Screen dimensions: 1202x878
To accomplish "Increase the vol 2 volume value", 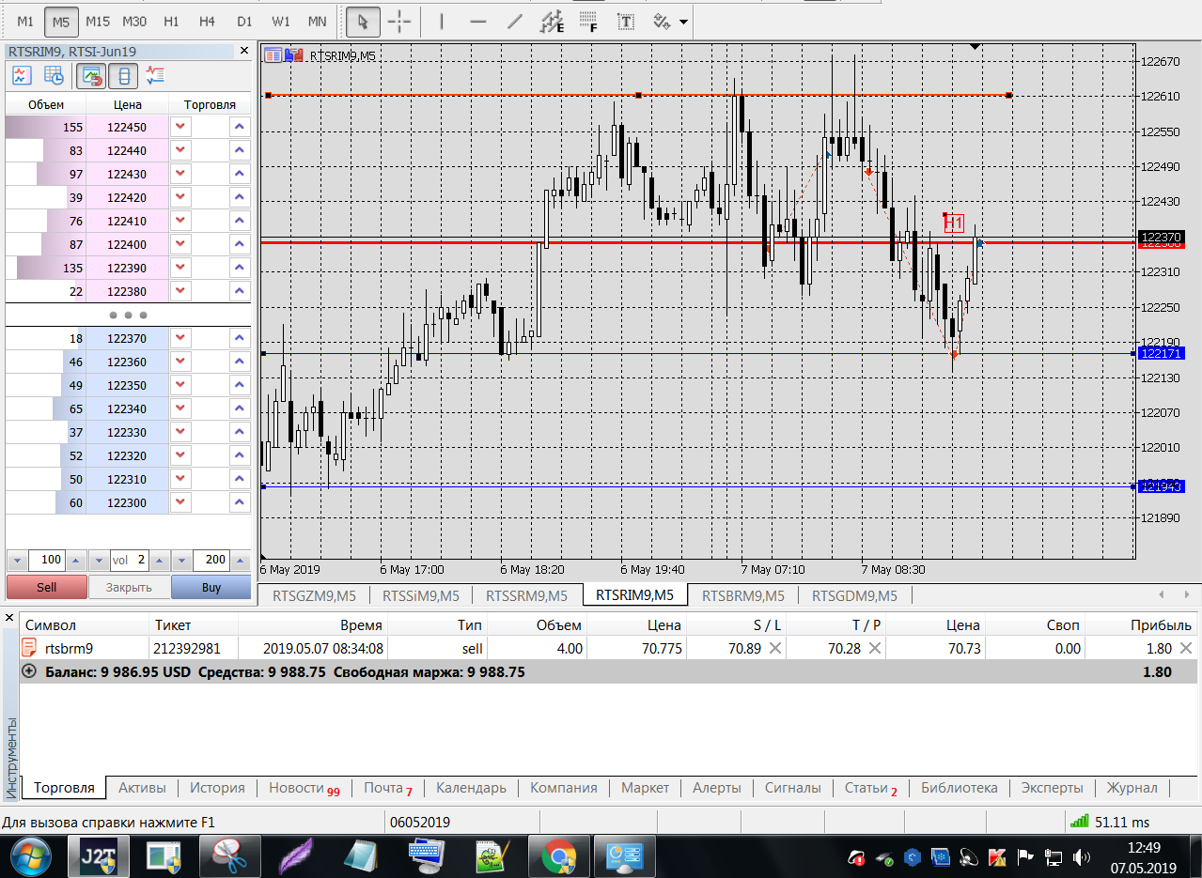I will pos(159,561).
